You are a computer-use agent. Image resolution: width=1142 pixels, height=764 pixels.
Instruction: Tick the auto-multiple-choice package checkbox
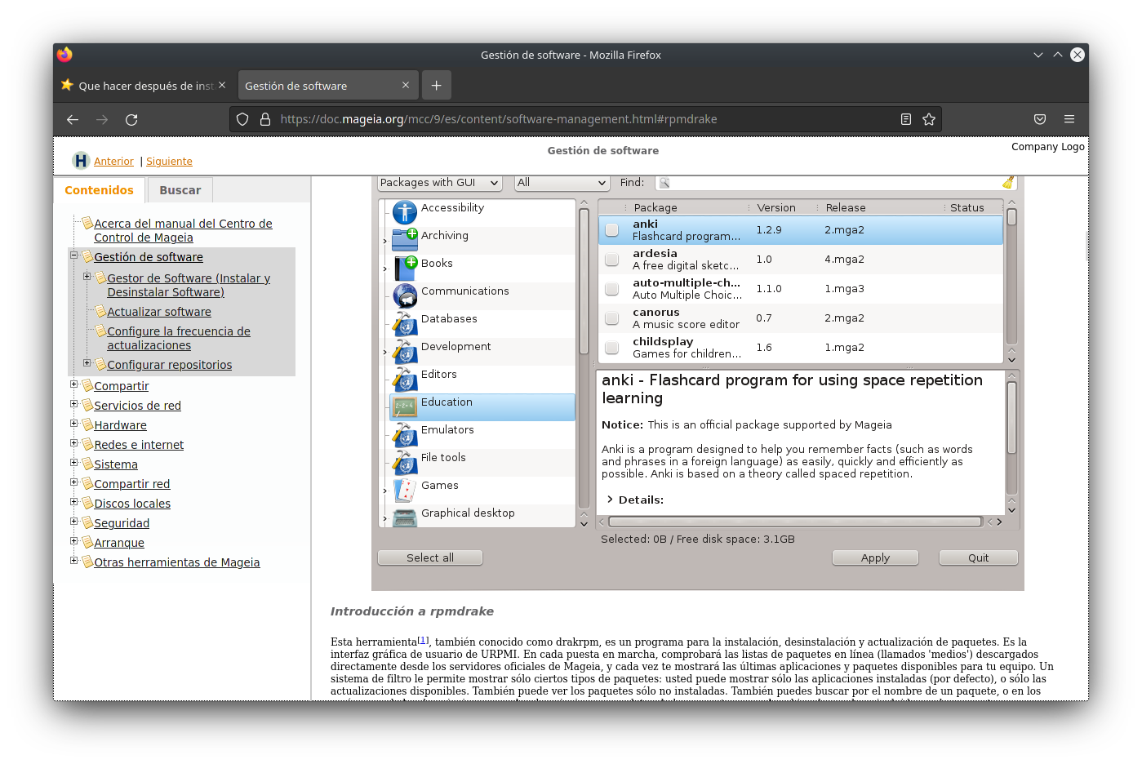611,289
